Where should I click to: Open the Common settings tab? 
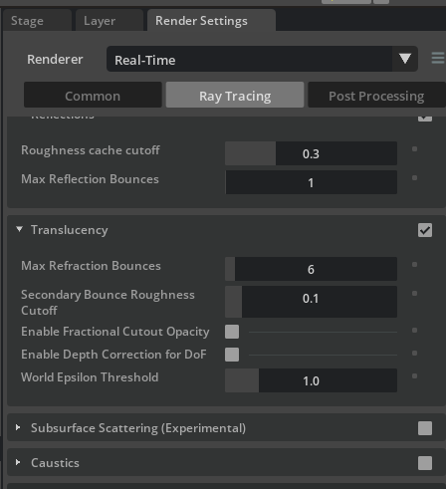point(93,96)
